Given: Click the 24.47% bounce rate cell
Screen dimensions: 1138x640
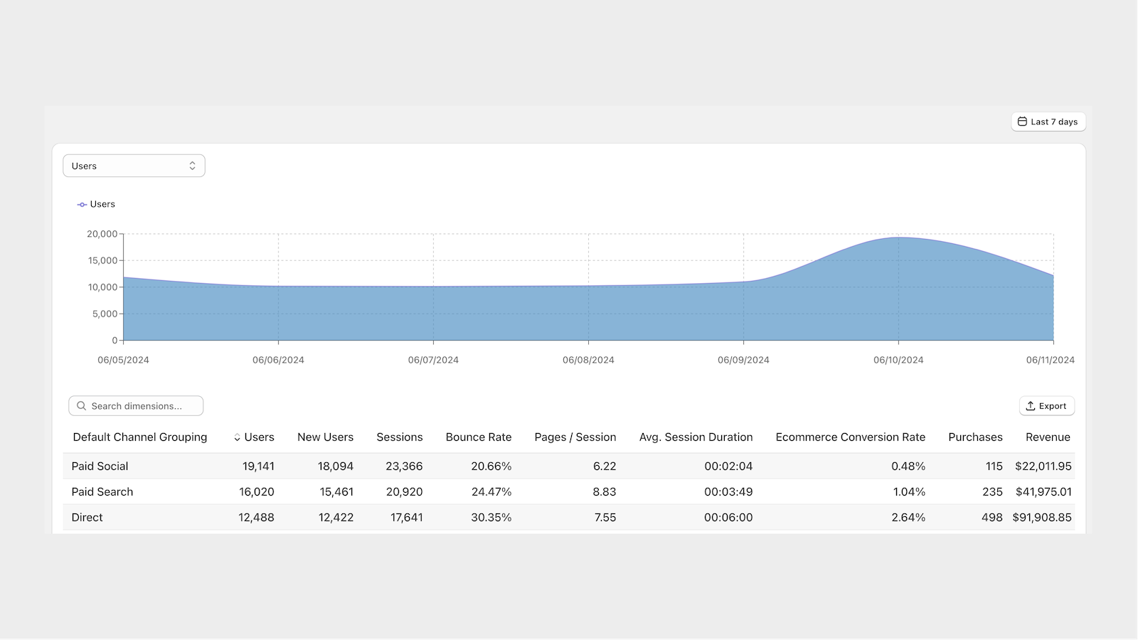Looking at the screenshot, I should 491,492.
